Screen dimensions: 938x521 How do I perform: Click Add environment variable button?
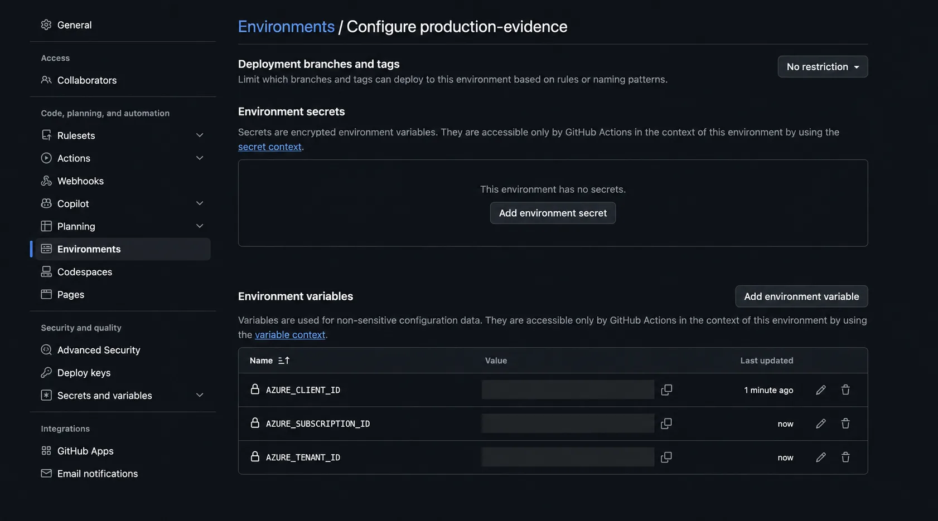tap(801, 296)
